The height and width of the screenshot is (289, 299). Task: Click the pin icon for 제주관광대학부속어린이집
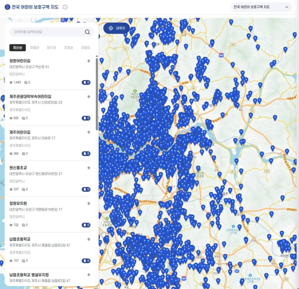89,97
